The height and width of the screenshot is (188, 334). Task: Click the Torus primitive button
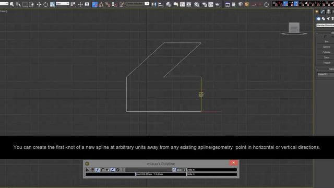326,57
